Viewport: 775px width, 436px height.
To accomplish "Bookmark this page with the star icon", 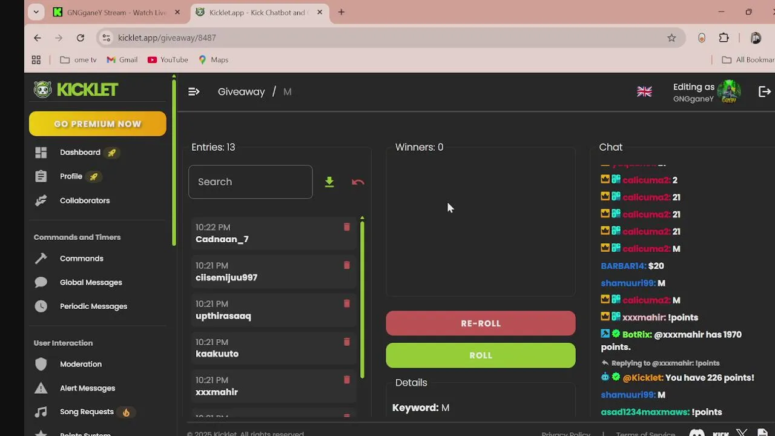I will [671, 38].
